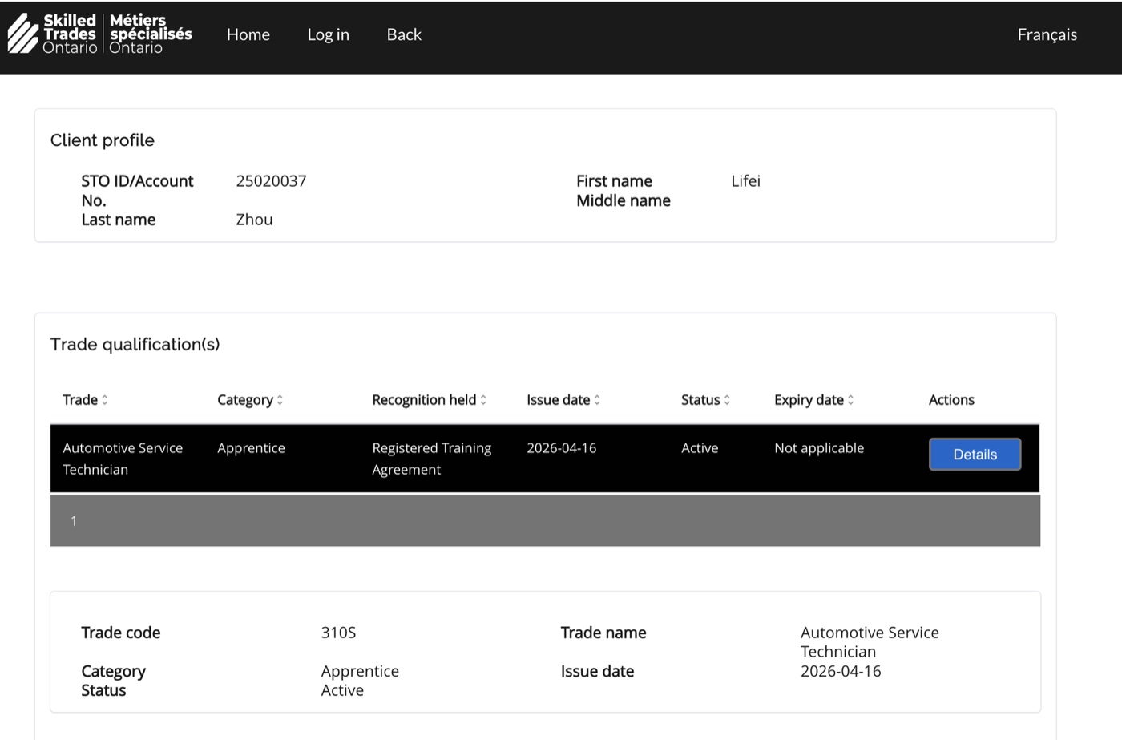Select trade code value 310S

tap(338, 633)
